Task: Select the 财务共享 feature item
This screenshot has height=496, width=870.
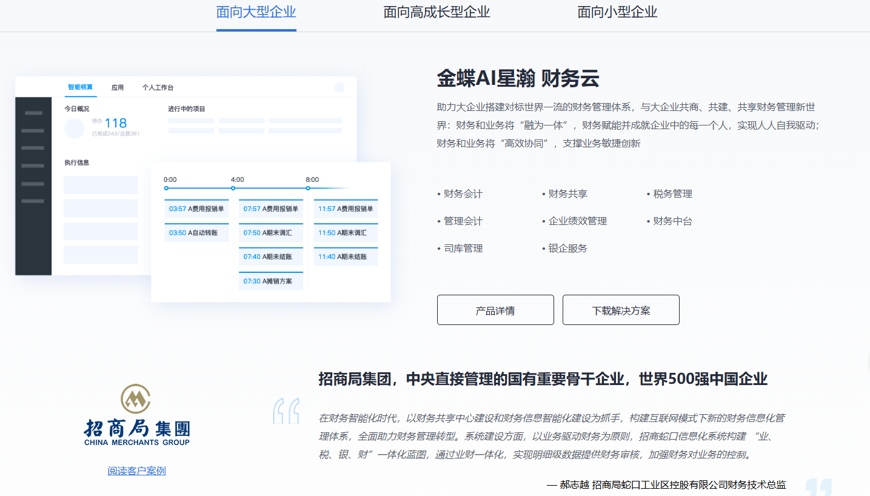Action: (567, 194)
